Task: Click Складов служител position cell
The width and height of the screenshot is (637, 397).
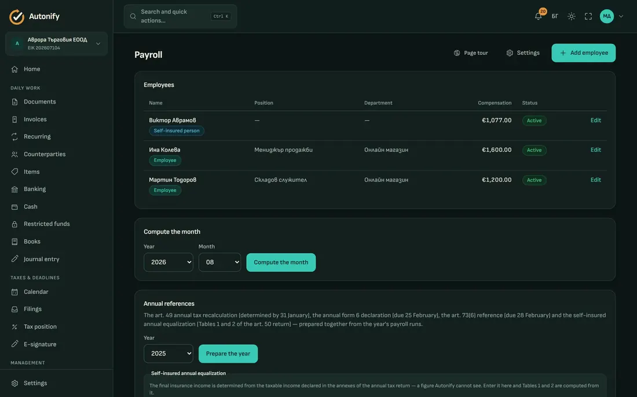Action: click(280, 180)
